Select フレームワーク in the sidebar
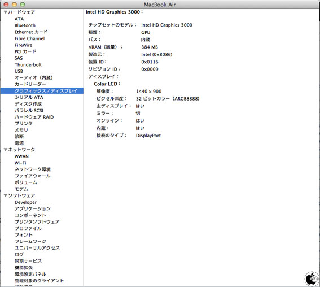This screenshot has height=287, width=320. pos(30,241)
